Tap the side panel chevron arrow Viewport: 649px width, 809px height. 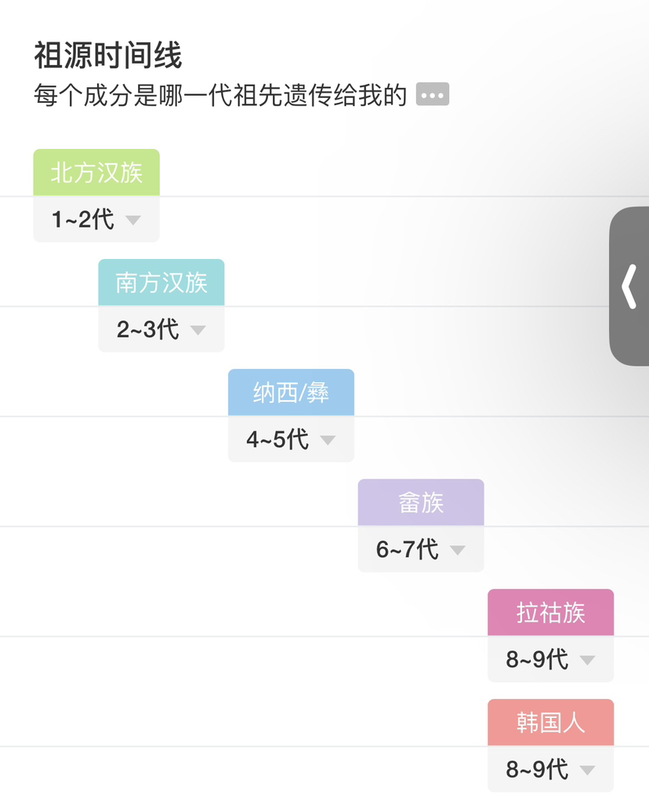click(629, 286)
